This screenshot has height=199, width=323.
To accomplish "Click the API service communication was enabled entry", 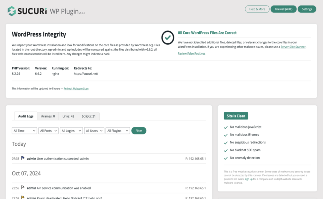I will [x=64, y=188].
